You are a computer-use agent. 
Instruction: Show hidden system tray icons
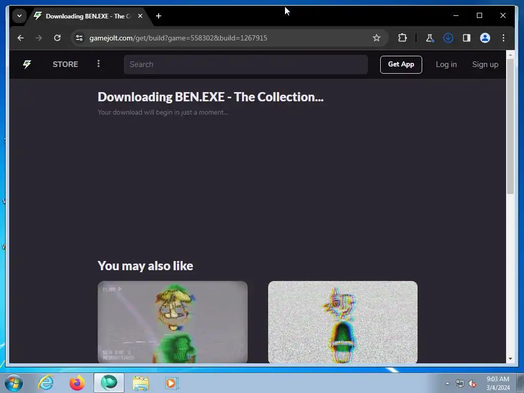click(x=447, y=383)
